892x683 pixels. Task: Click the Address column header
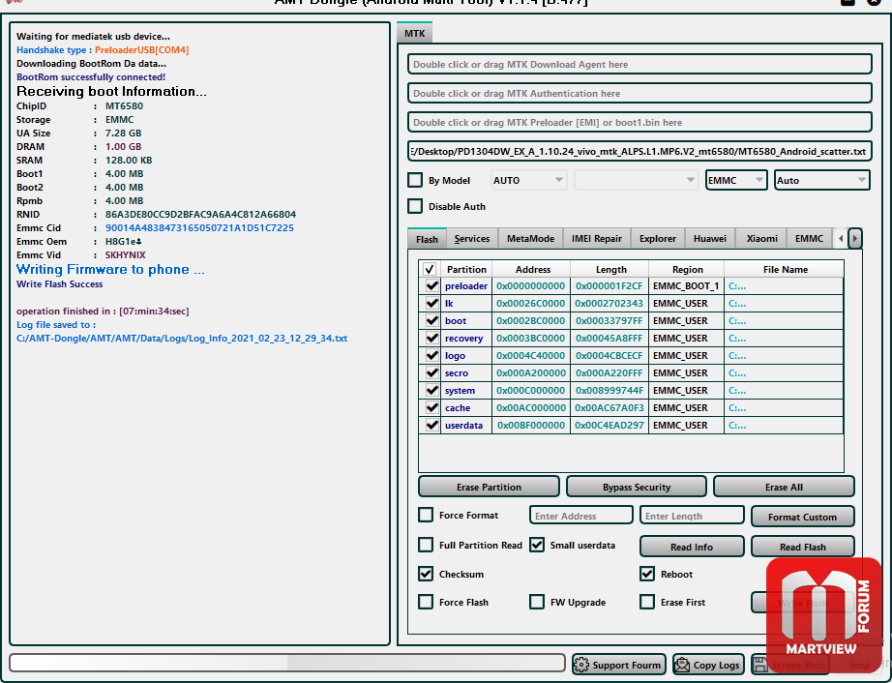tap(532, 269)
